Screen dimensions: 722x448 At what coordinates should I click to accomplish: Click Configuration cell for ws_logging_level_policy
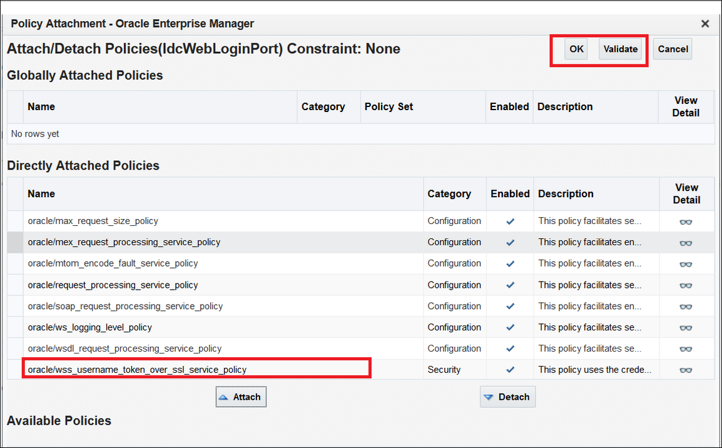pyautogui.click(x=454, y=327)
